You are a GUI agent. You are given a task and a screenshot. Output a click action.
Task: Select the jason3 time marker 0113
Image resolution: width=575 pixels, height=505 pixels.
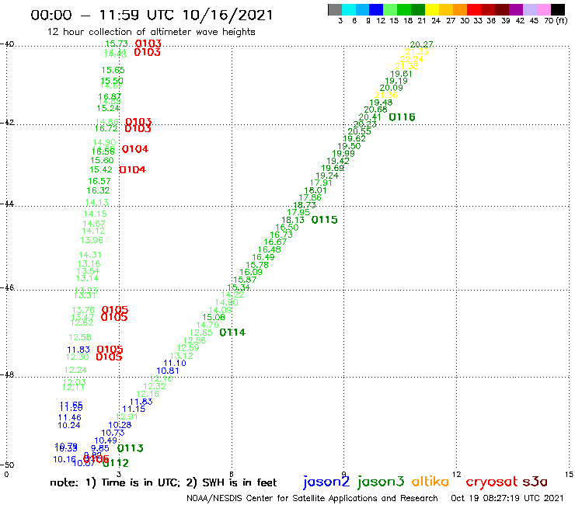pos(131,448)
